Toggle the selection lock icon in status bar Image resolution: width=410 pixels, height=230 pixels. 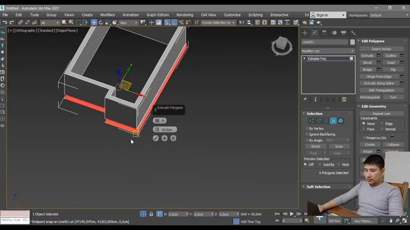click(151, 214)
